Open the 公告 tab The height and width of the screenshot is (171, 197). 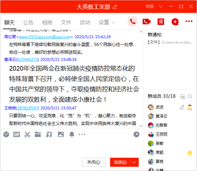click(28, 23)
